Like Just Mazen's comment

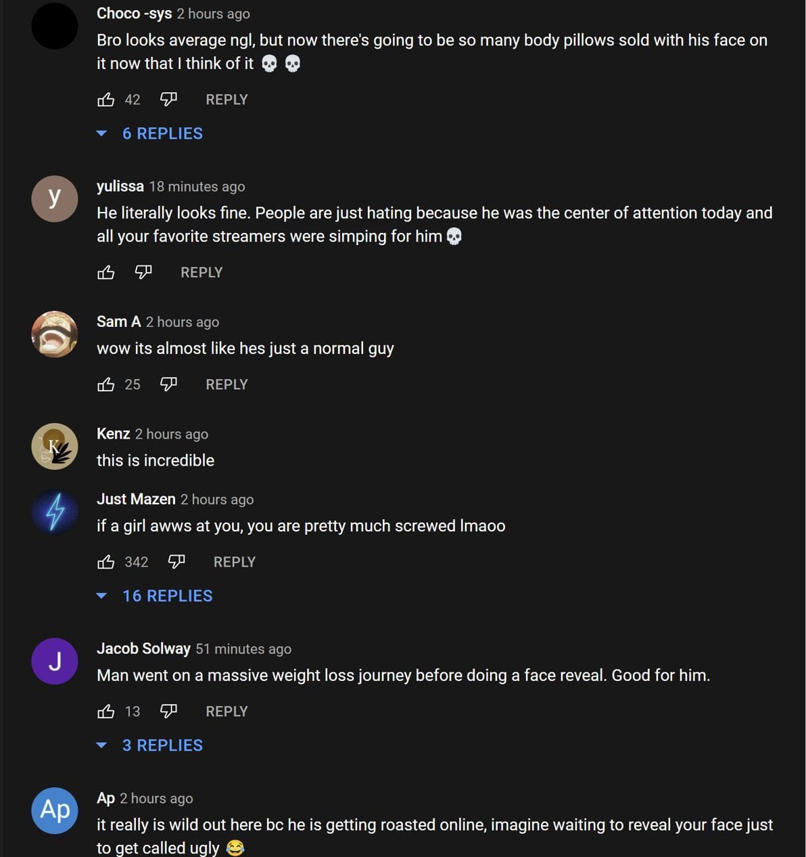point(106,562)
